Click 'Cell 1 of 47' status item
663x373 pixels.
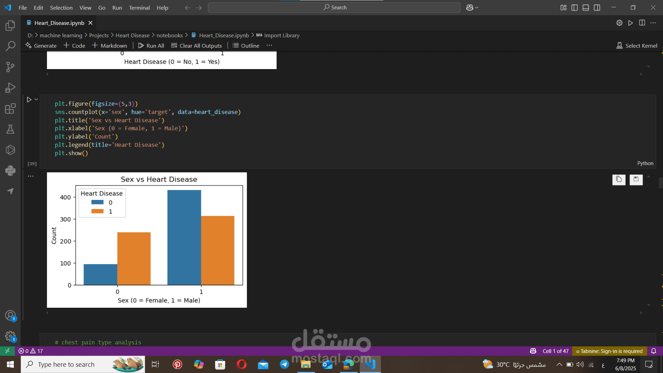[x=555, y=351]
